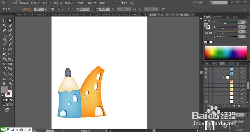Toggle visibility of second blue layer row

click(206, 73)
